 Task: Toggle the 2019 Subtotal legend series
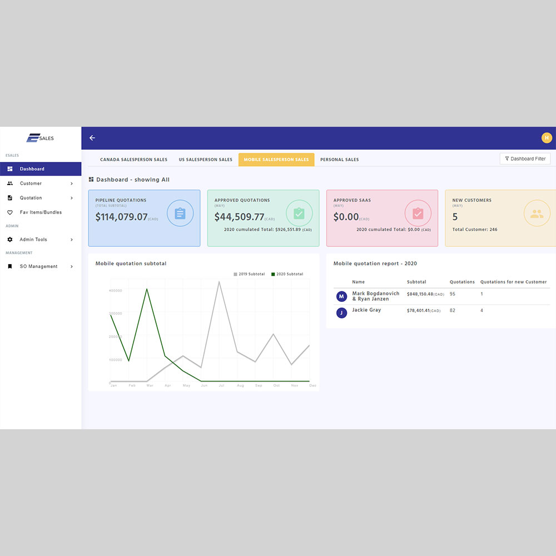249,274
